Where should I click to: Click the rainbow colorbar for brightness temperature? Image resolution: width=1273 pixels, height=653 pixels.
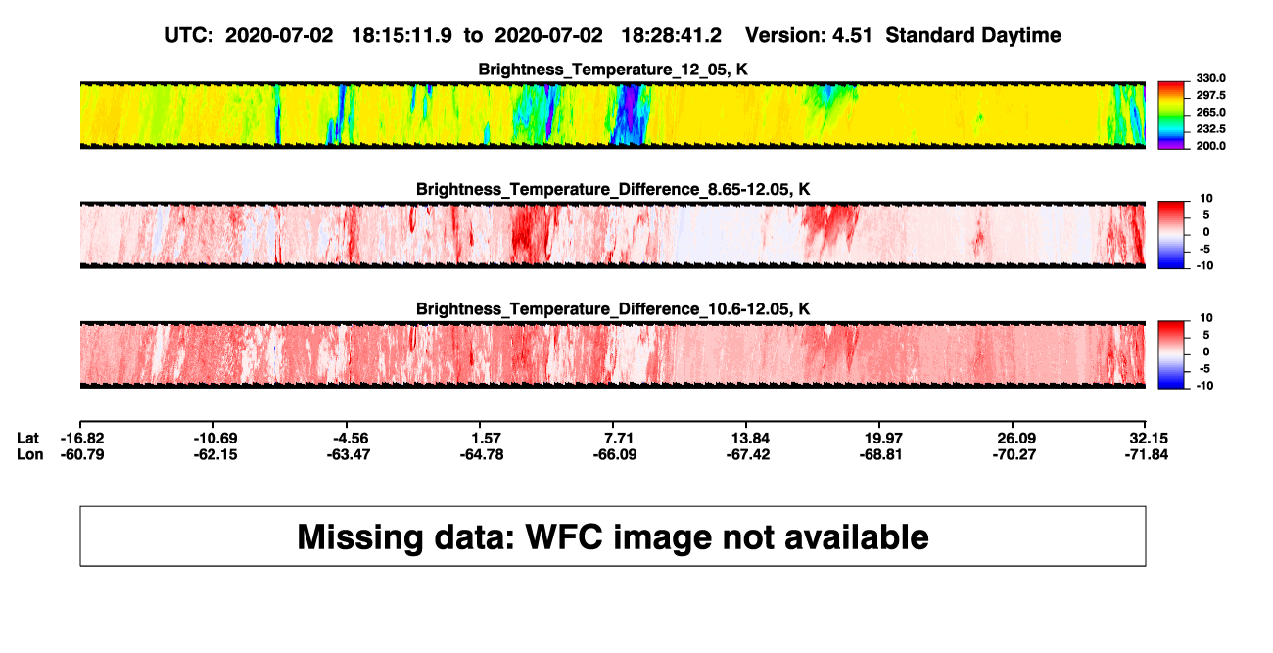pos(1169,116)
